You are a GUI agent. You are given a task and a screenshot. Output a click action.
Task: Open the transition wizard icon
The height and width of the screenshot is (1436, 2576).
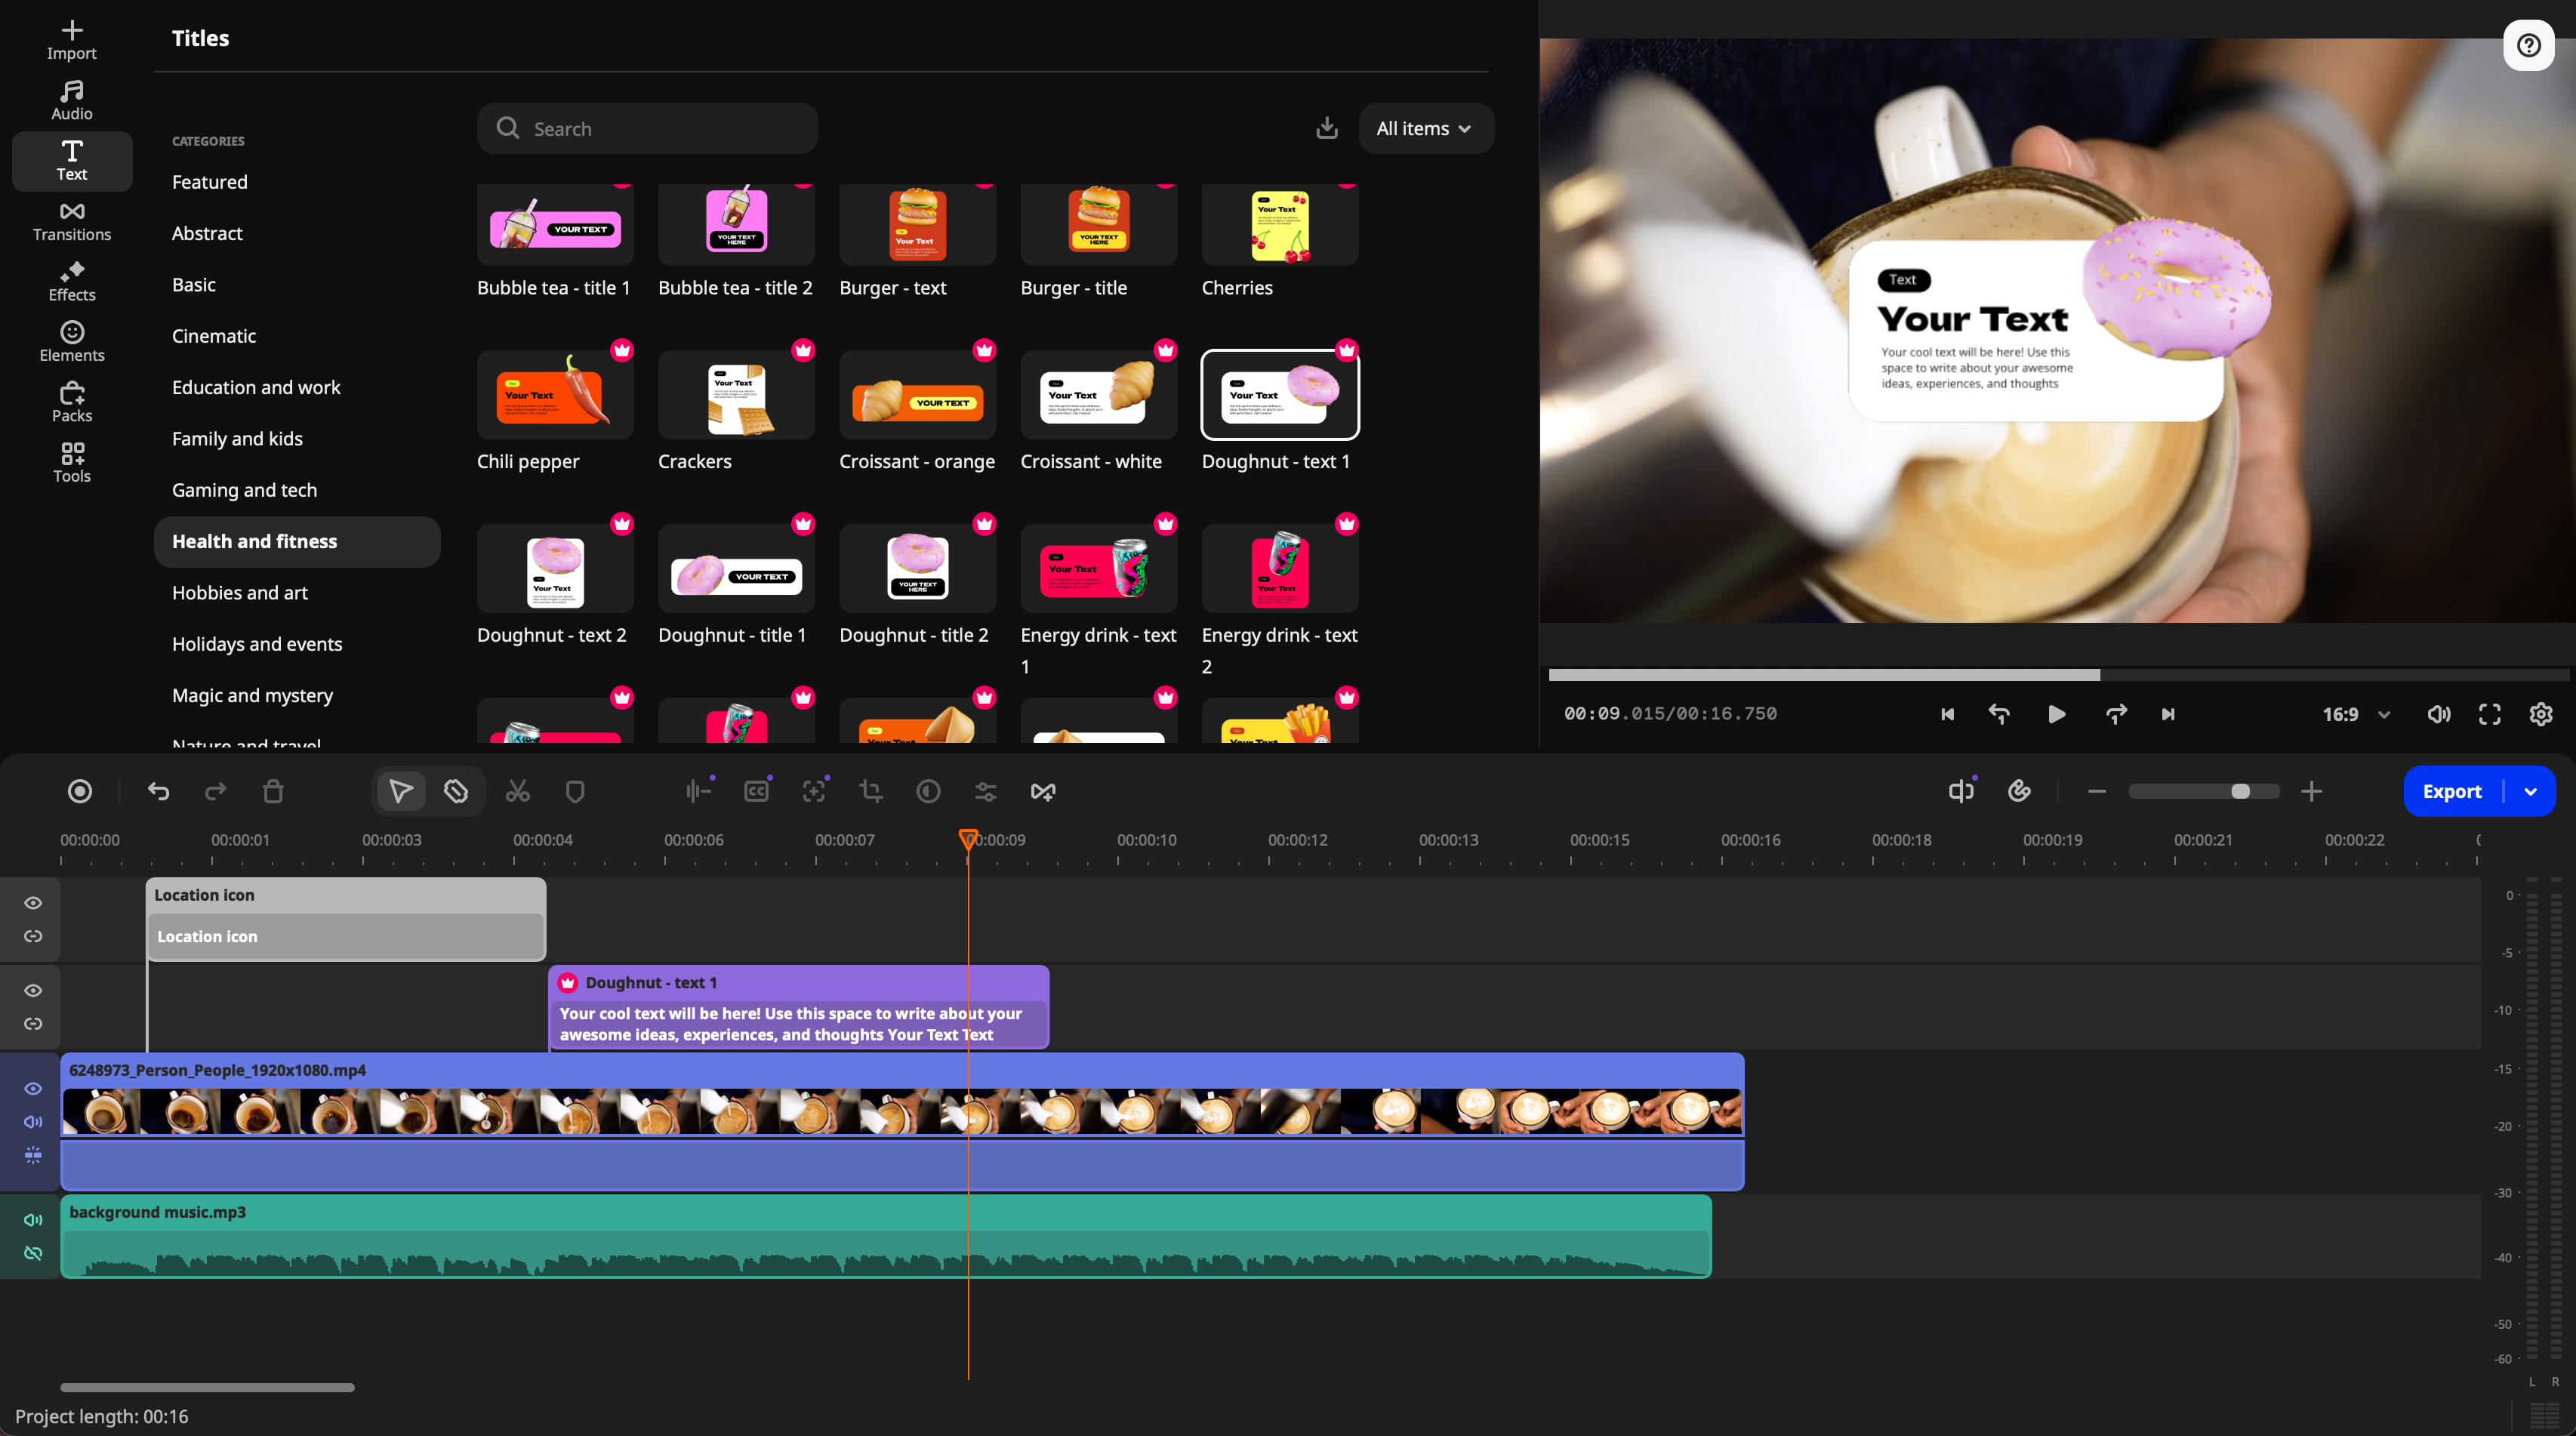tap(1043, 791)
